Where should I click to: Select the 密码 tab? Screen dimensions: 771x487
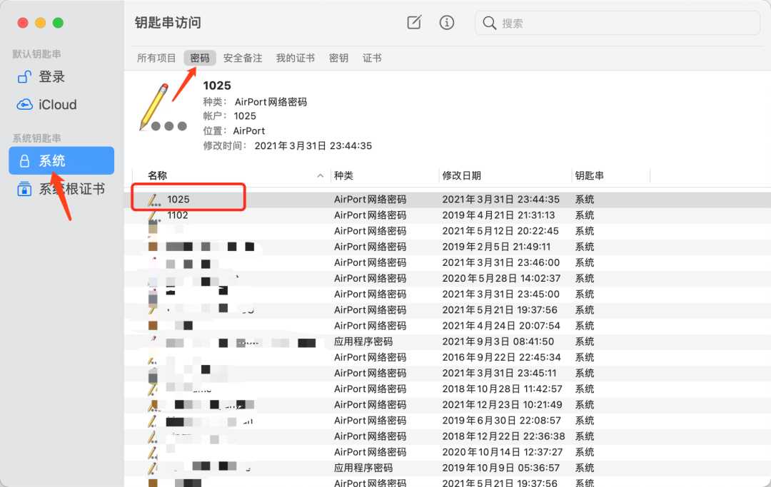click(x=200, y=58)
